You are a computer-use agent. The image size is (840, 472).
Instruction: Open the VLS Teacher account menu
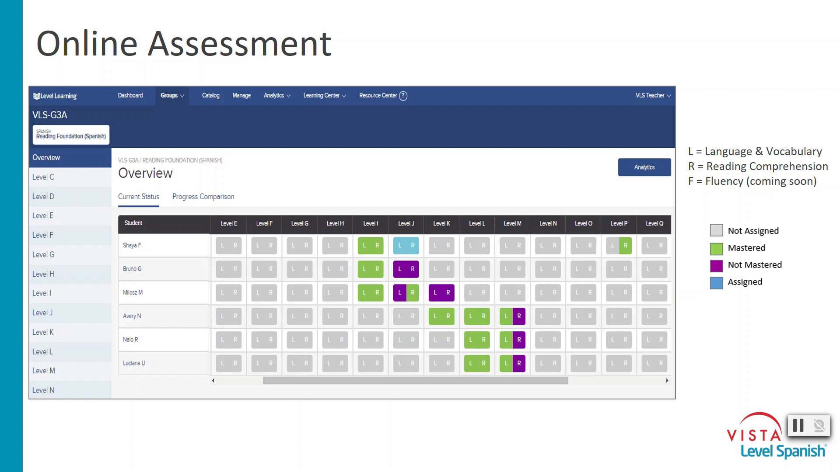tap(653, 96)
